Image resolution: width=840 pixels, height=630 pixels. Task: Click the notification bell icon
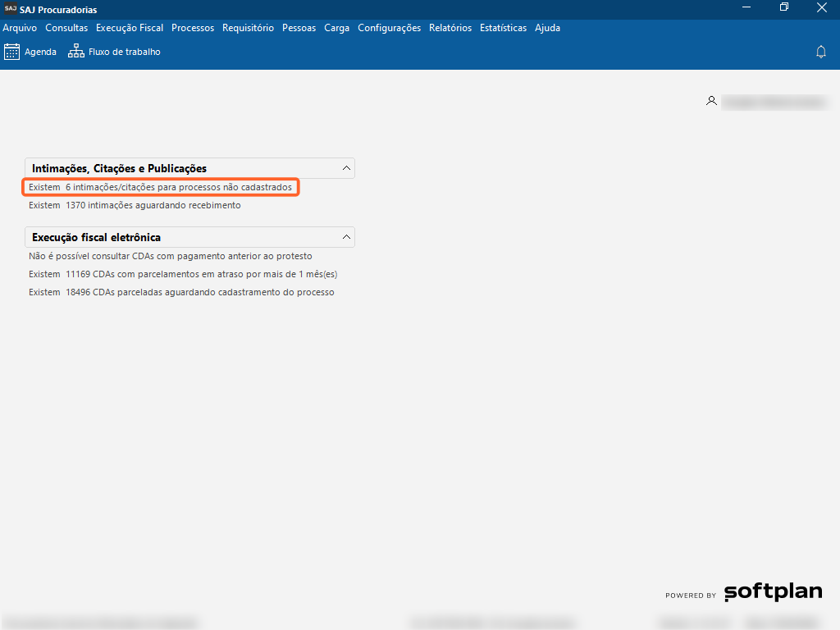(x=820, y=52)
